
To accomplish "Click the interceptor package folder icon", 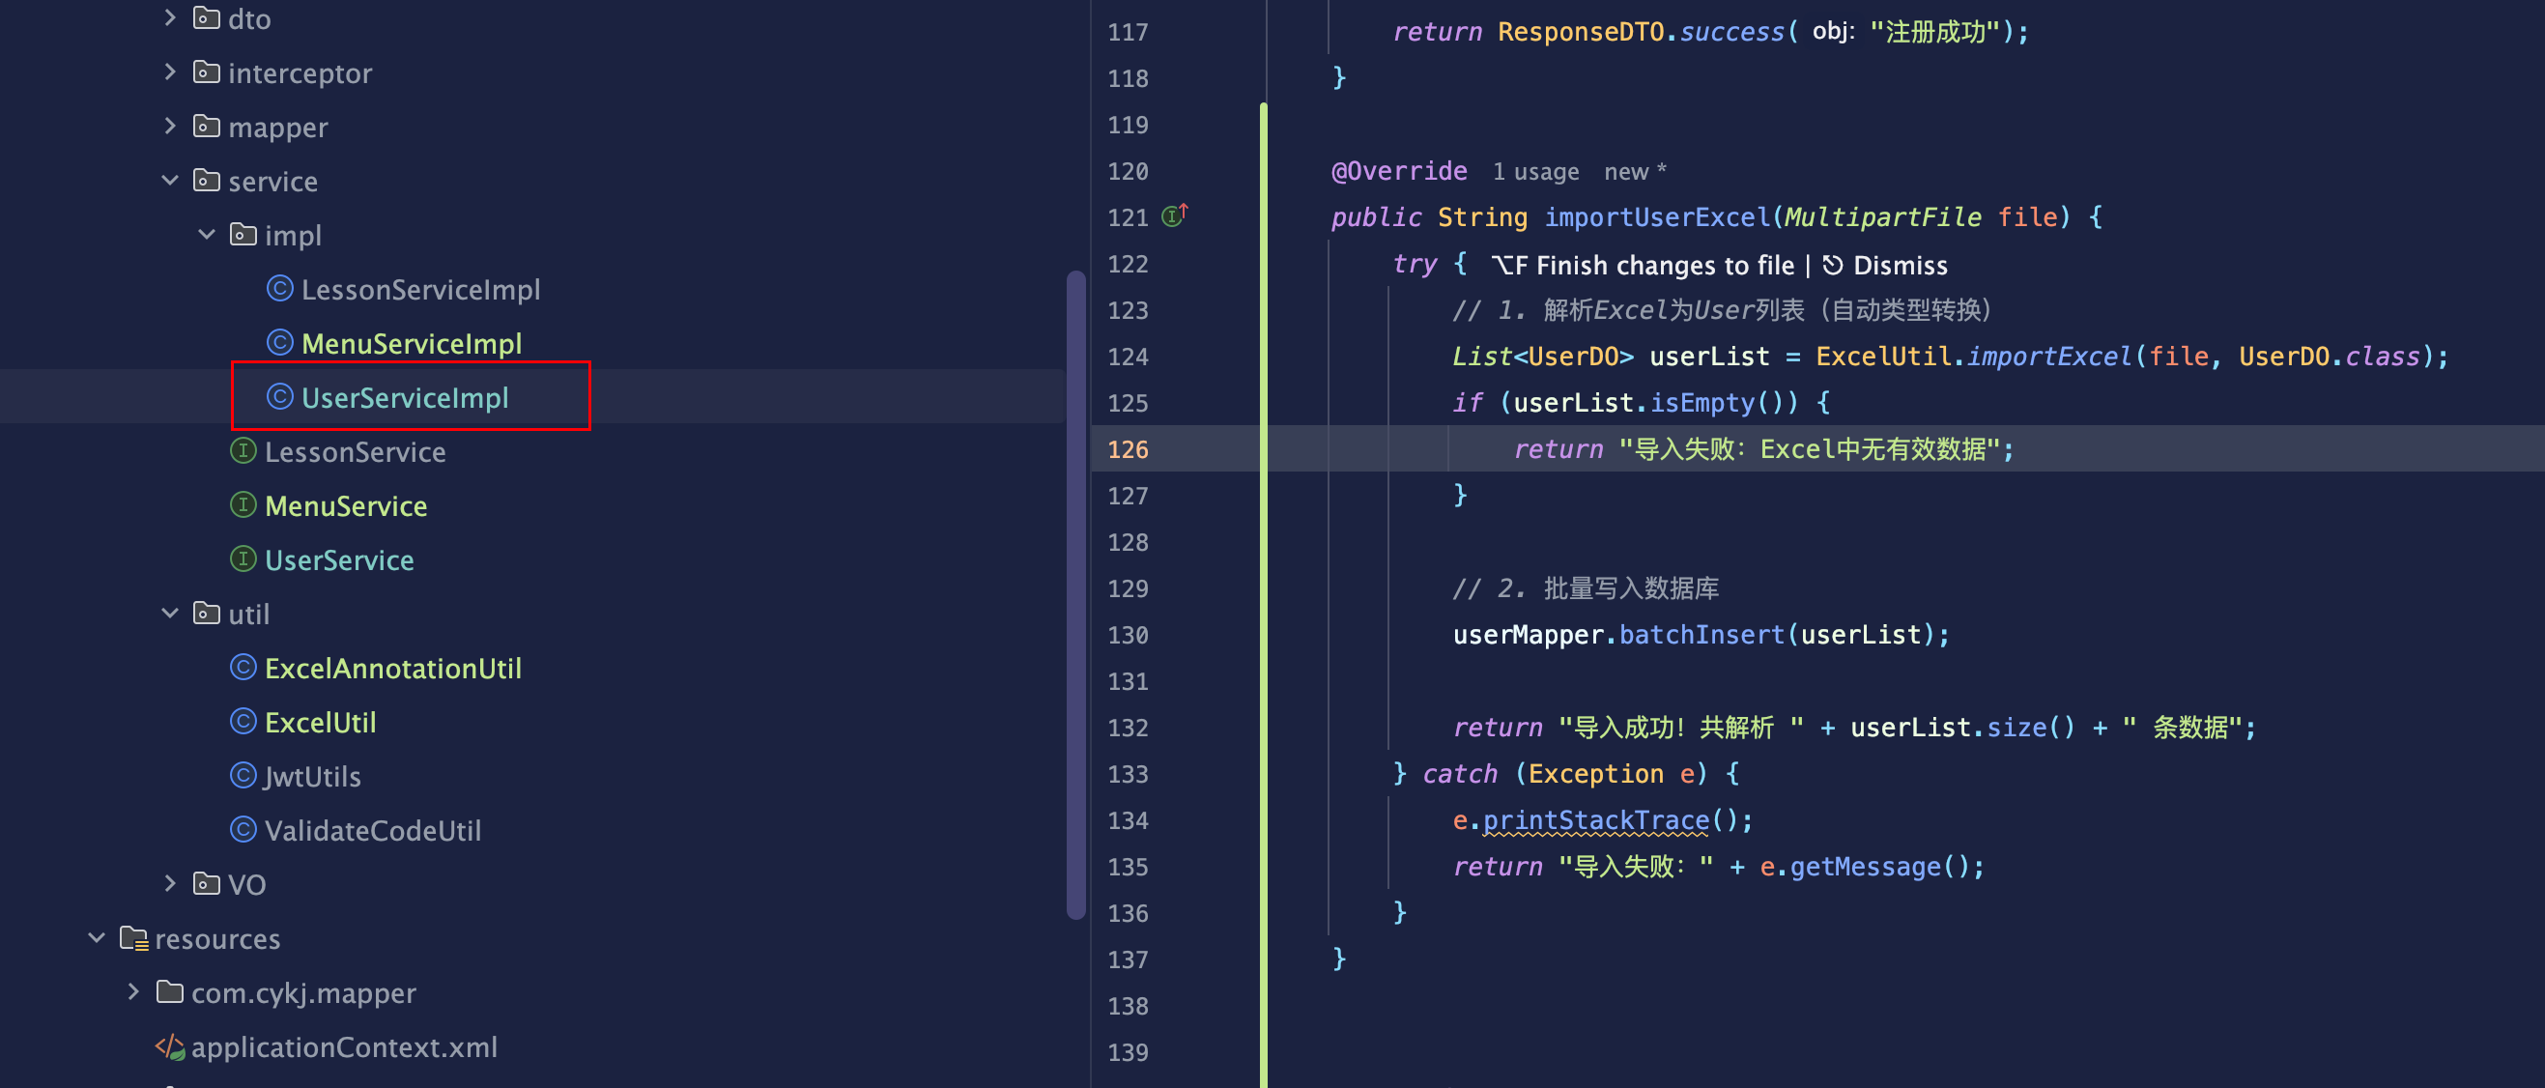I will click(207, 72).
